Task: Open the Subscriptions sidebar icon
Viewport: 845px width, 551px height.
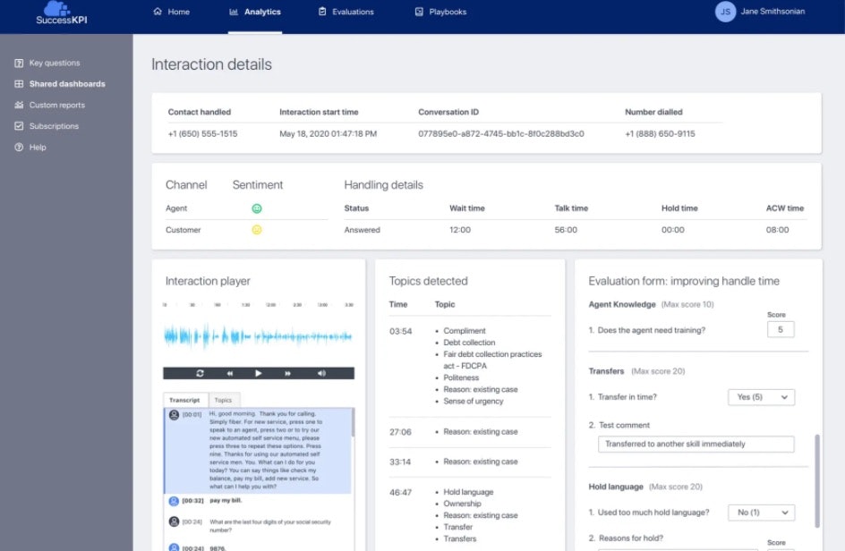Action: (20, 126)
